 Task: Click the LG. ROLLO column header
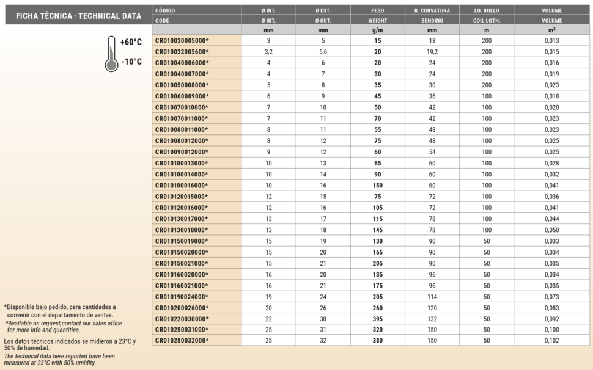pyautogui.click(x=486, y=10)
